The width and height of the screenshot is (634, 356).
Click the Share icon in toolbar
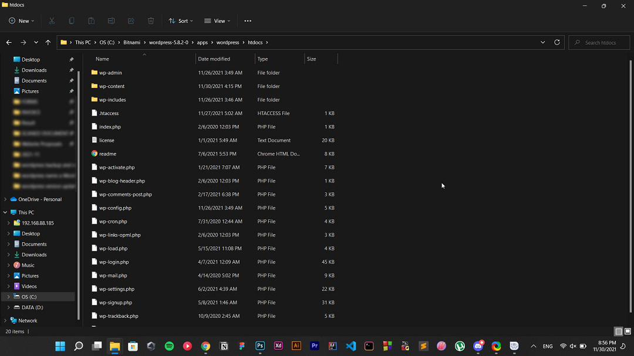131,21
